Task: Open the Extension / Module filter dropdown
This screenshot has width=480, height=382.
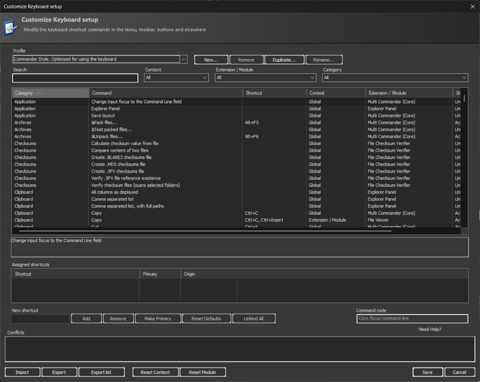Action: 265,78
